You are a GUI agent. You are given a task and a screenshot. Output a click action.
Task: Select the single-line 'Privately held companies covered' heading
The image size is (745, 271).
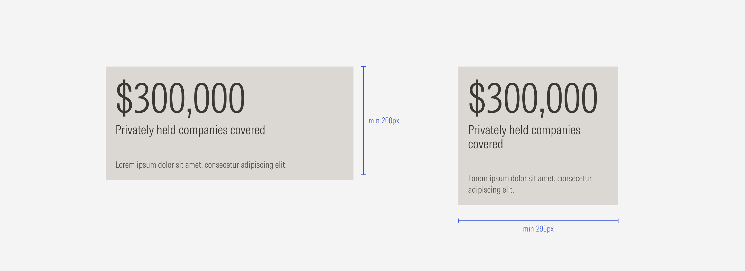190,130
